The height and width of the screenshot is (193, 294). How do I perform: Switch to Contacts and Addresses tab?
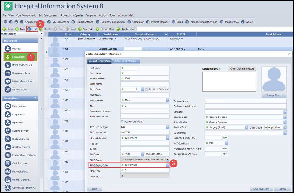(126, 61)
